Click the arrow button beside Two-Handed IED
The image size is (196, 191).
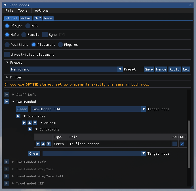[7, 183]
